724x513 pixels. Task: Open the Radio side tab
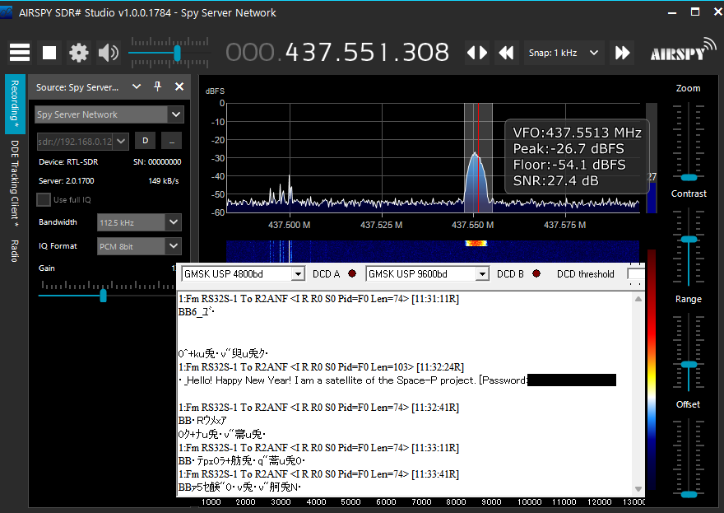[x=15, y=251]
